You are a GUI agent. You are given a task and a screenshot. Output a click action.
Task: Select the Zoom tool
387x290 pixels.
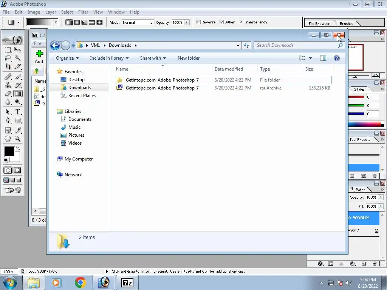point(18,139)
